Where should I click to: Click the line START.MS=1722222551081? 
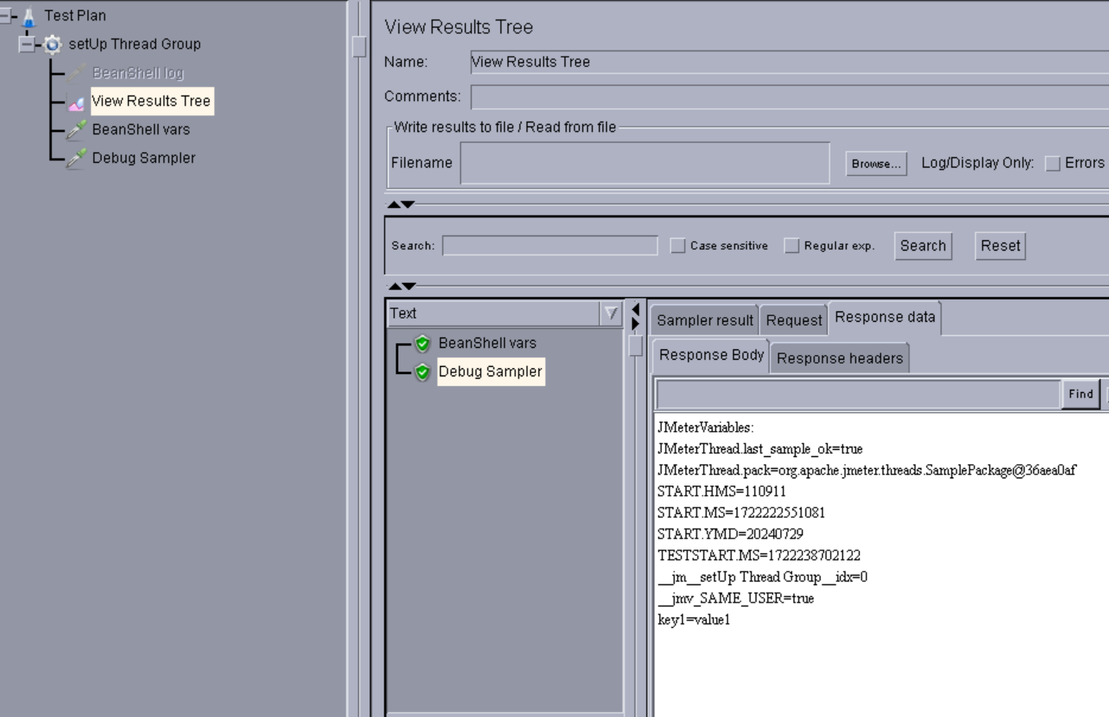[741, 513]
